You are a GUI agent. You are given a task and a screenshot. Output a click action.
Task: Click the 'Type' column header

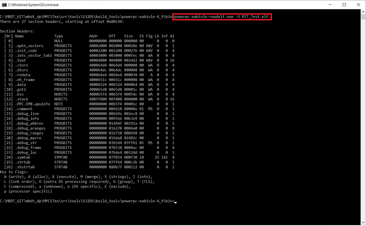point(59,36)
